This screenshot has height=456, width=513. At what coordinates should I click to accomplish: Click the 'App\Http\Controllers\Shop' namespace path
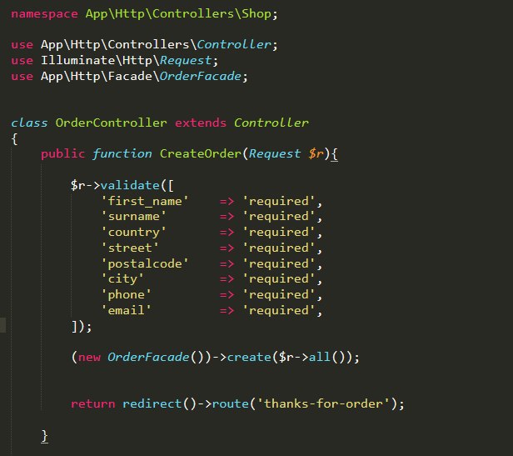(178, 14)
